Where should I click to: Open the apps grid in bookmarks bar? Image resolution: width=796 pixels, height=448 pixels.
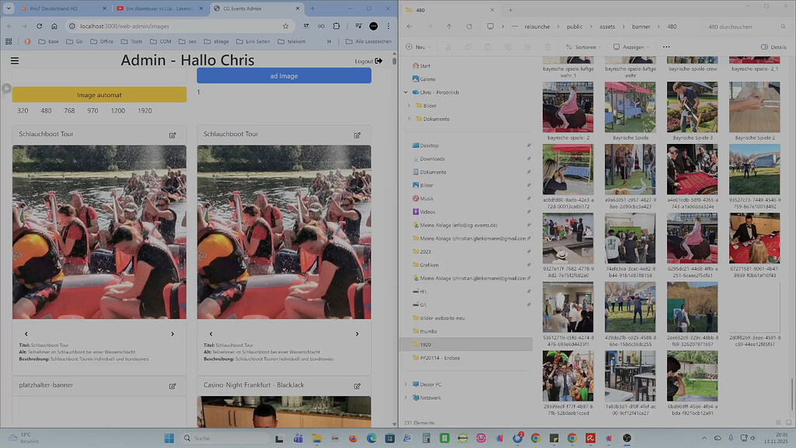click(x=9, y=42)
